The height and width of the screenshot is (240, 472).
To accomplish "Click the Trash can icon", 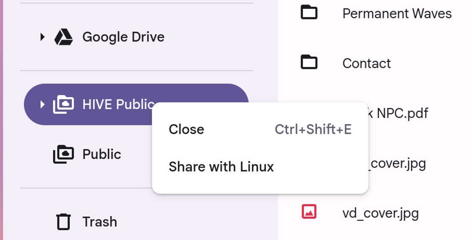I will pyautogui.click(x=63, y=222).
